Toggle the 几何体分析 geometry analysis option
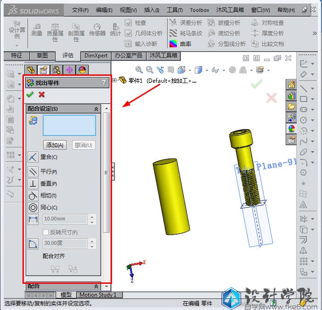Screen dimensions: 322x310 pyautogui.click(x=129, y=33)
